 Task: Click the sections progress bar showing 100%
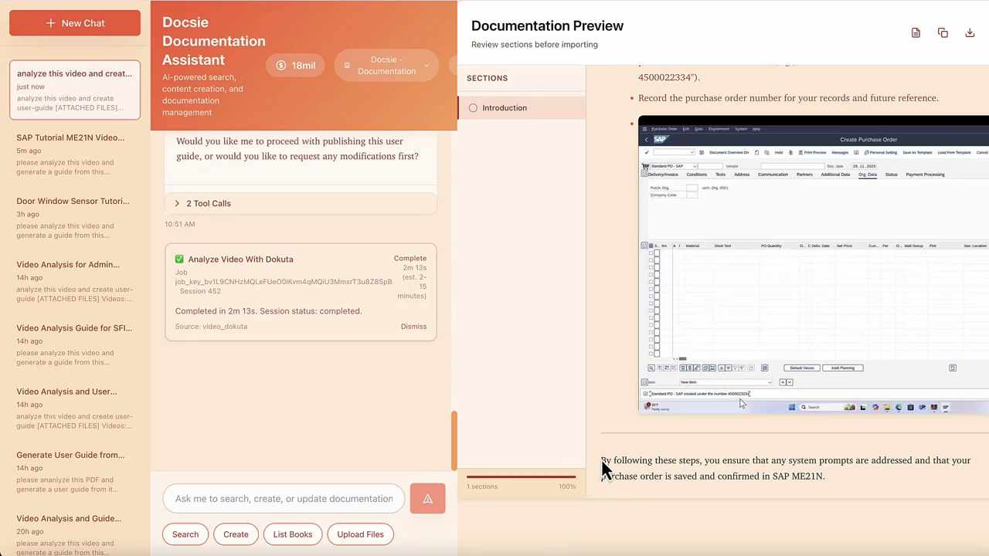522,475
